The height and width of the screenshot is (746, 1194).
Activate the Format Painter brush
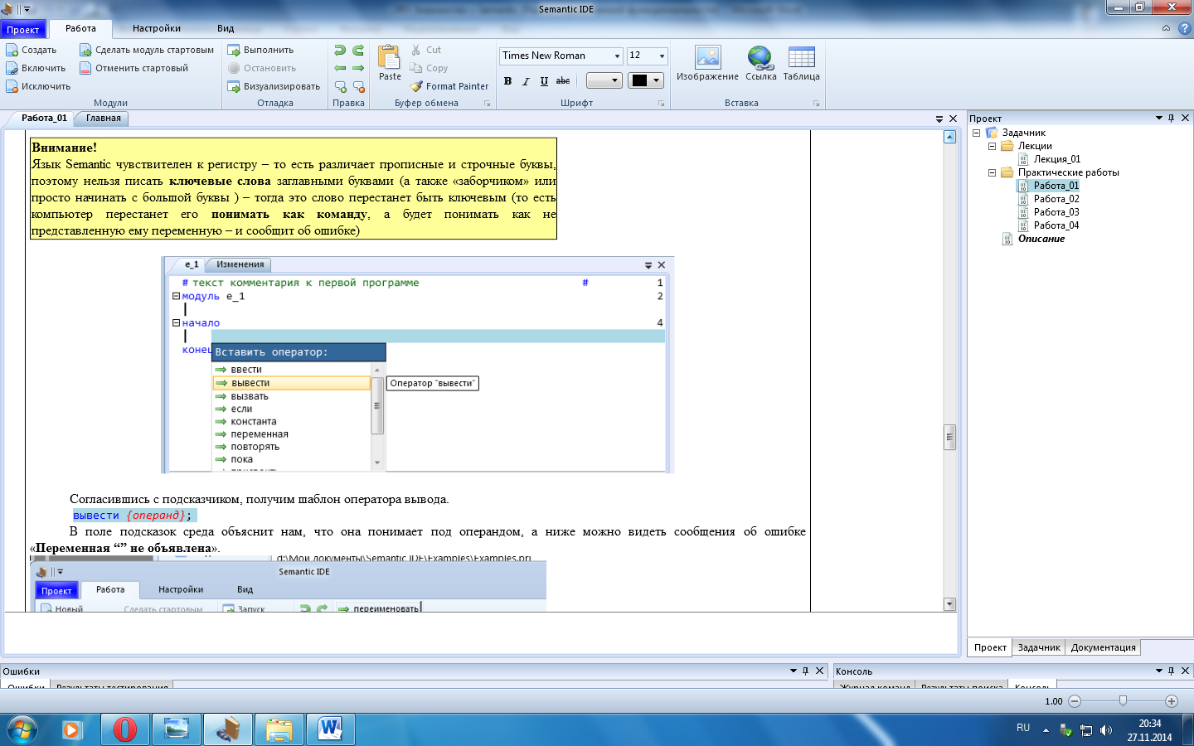[449, 86]
